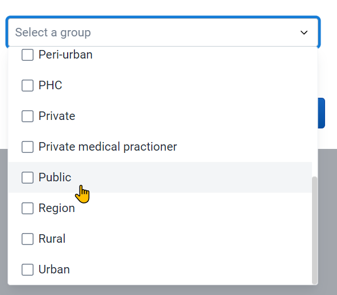Select Private medical practioner option text
The image size is (337, 295).
(x=107, y=147)
